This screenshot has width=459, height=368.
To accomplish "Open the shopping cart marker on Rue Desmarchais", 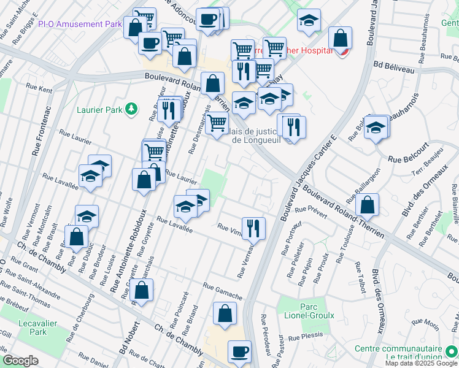I will [217, 124].
